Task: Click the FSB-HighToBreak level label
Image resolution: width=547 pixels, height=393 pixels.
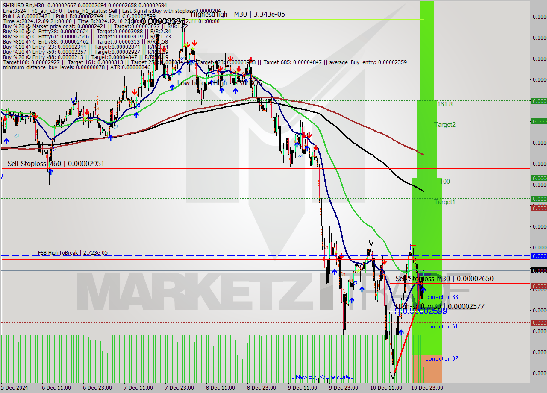Action: tap(72, 253)
